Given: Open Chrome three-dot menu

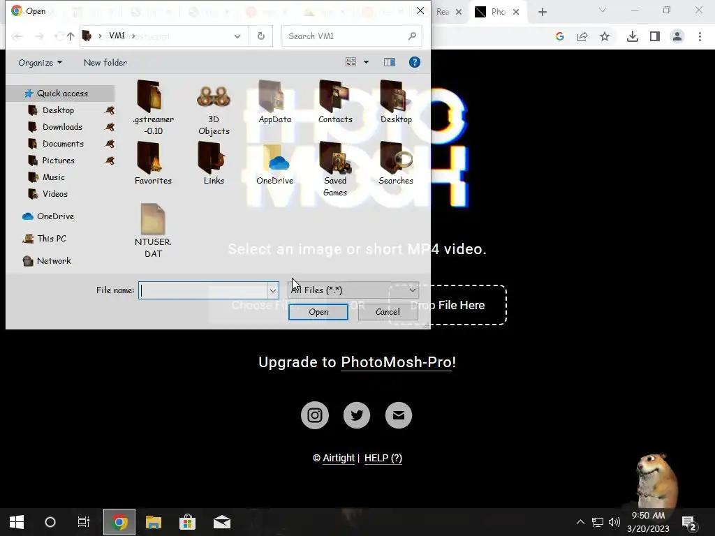Looking at the screenshot, I should pyautogui.click(x=700, y=36).
